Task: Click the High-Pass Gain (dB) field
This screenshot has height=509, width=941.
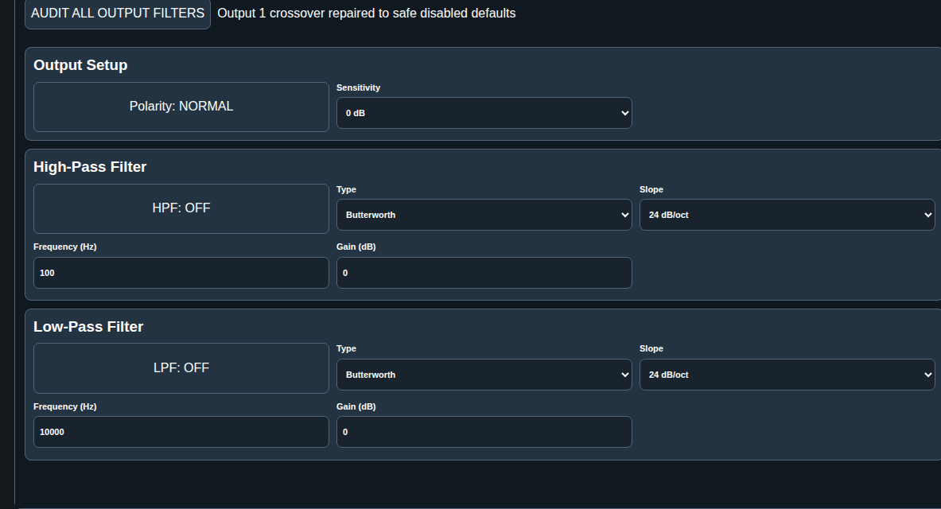Action: [x=484, y=273]
